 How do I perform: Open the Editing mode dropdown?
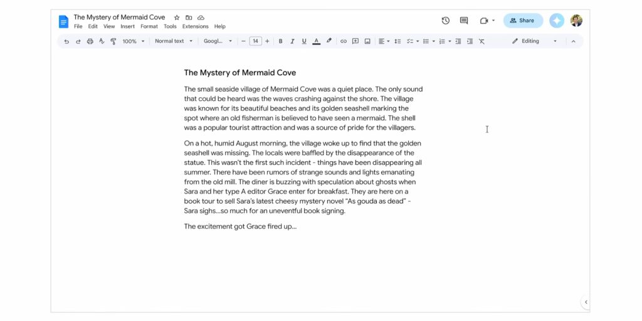point(535,41)
